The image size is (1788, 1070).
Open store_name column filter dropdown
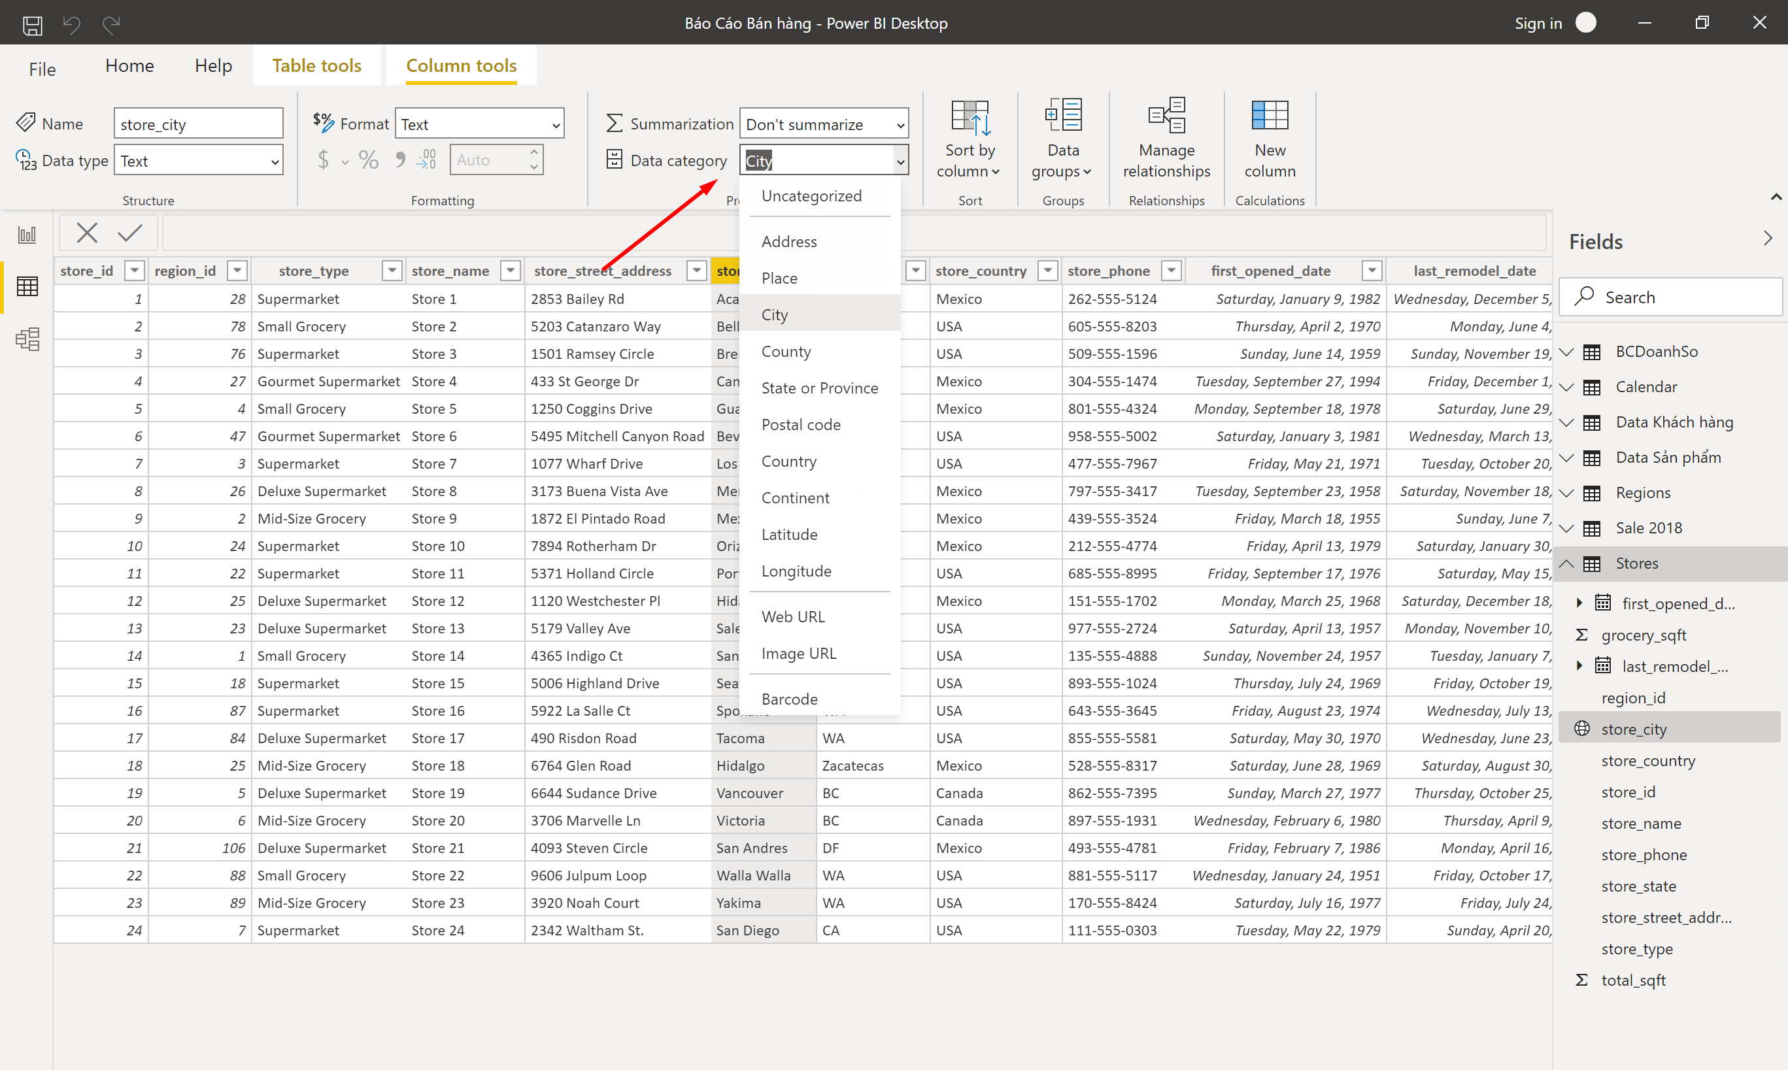(511, 271)
